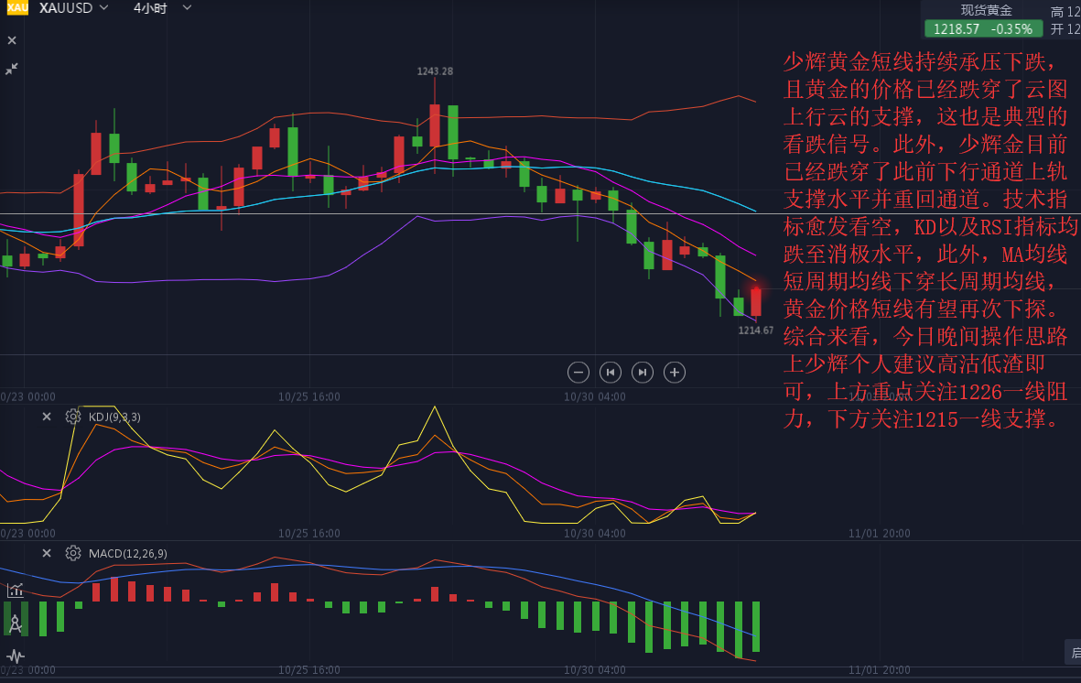Select the 现货黄金 quote label
This screenshot has width=1081, height=683.
(986, 10)
